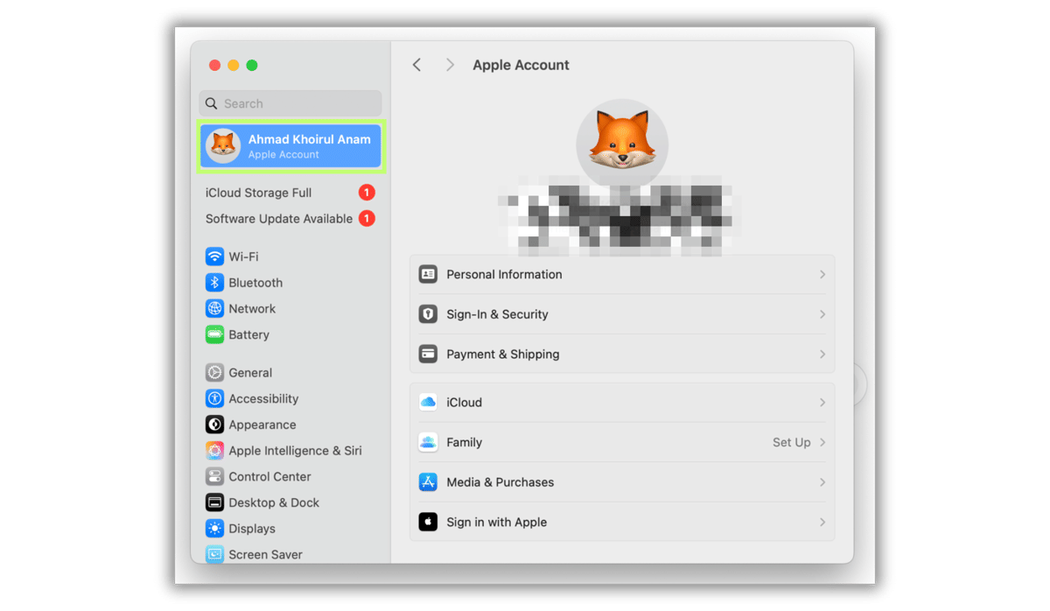Click the iCloud Storage Full red badge
Image resolution: width=1050 pixels, height=611 pixels.
click(x=367, y=193)
